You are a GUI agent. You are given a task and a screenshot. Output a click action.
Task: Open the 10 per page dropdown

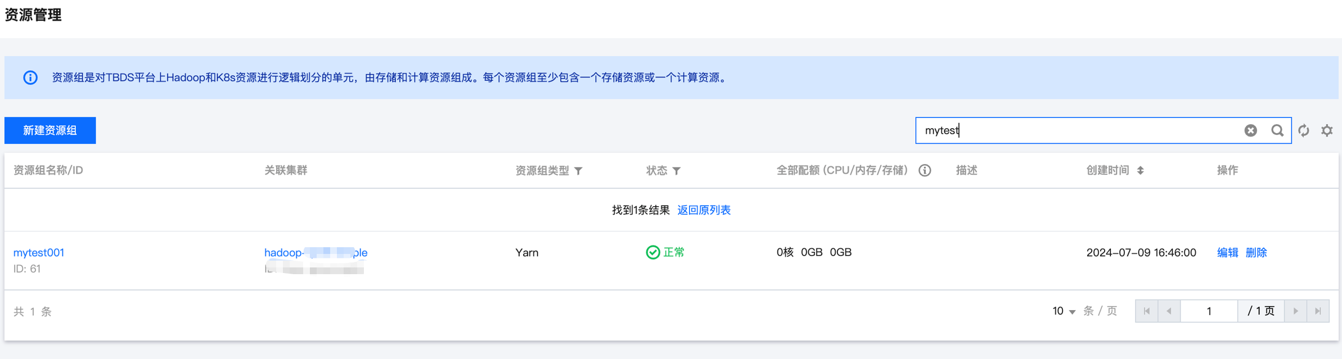pos(1064,311)
